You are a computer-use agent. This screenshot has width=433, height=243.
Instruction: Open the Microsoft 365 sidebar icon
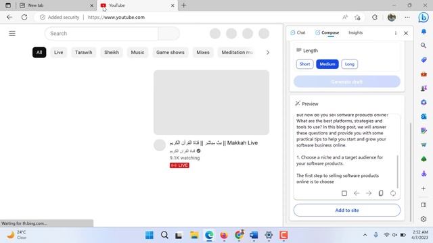click(424, 103)
